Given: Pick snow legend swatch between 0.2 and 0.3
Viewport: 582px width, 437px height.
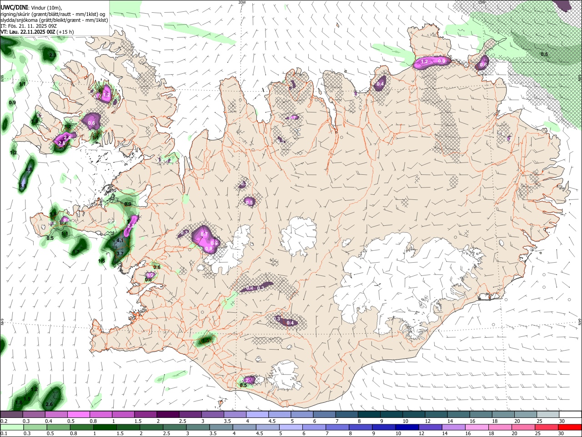Looking at the screenshot, I should click(11, 415).
